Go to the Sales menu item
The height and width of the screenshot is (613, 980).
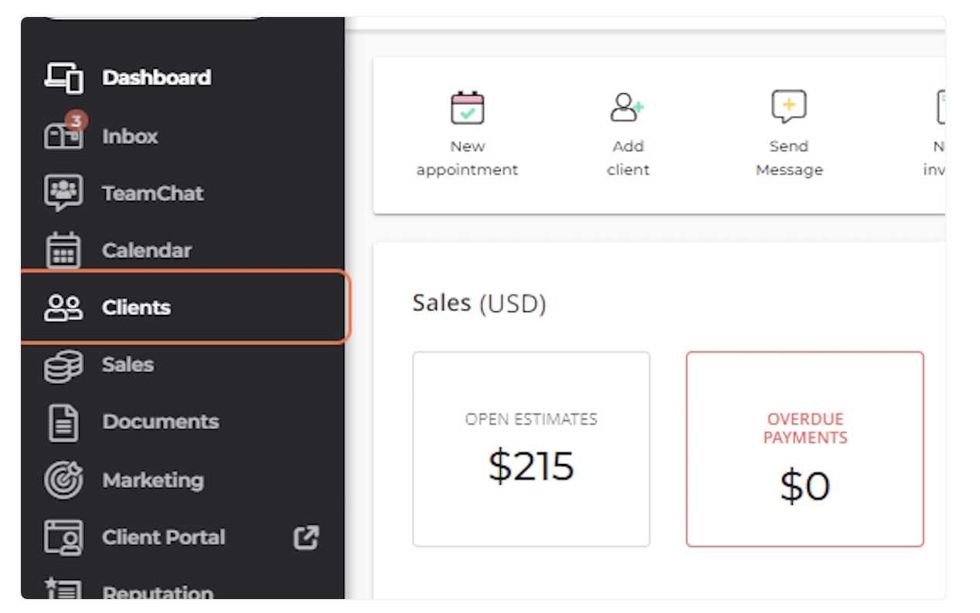[128, 365]
